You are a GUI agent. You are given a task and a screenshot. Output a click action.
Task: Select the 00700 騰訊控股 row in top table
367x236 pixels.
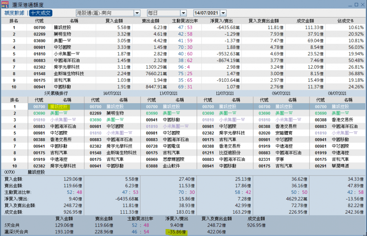point(183,28)
